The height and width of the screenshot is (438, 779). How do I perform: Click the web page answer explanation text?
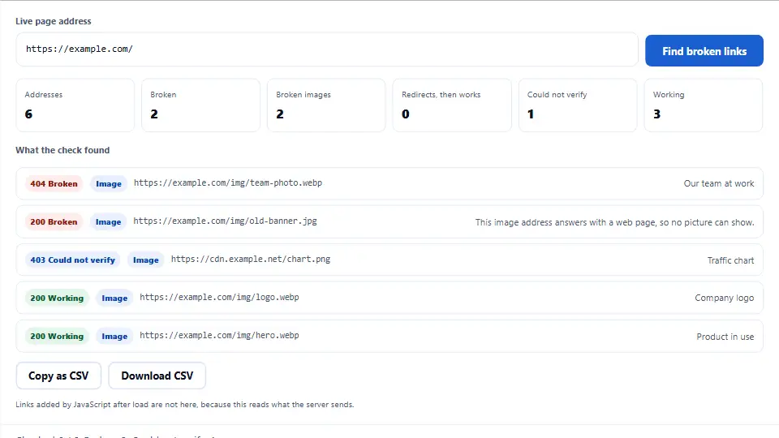pos(614,222)
